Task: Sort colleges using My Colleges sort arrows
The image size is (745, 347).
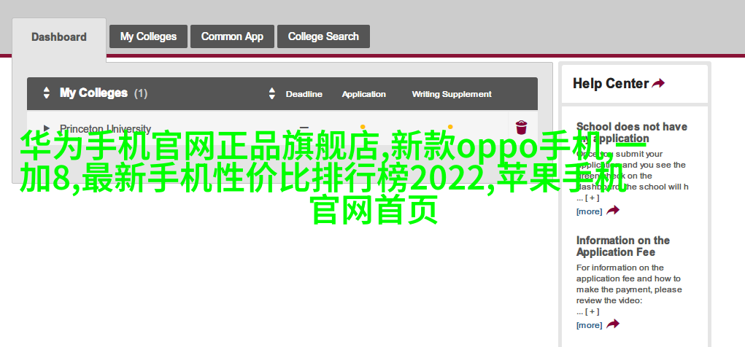Action: [x=47, y=93]
